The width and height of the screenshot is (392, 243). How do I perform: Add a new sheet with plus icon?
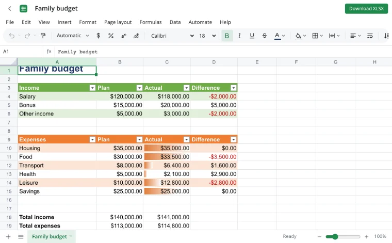8,236
